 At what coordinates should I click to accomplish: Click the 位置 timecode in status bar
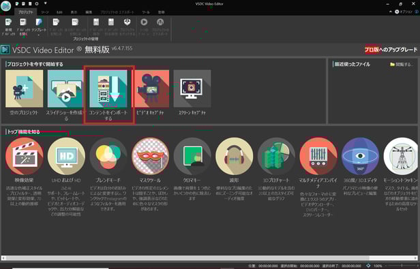click(268, 266)
